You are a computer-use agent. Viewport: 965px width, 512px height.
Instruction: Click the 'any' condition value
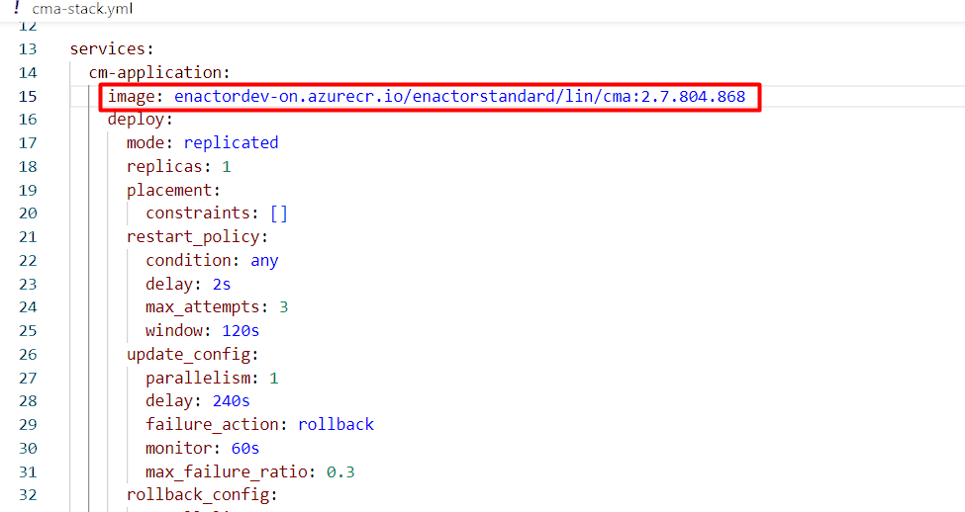[264, 261]
